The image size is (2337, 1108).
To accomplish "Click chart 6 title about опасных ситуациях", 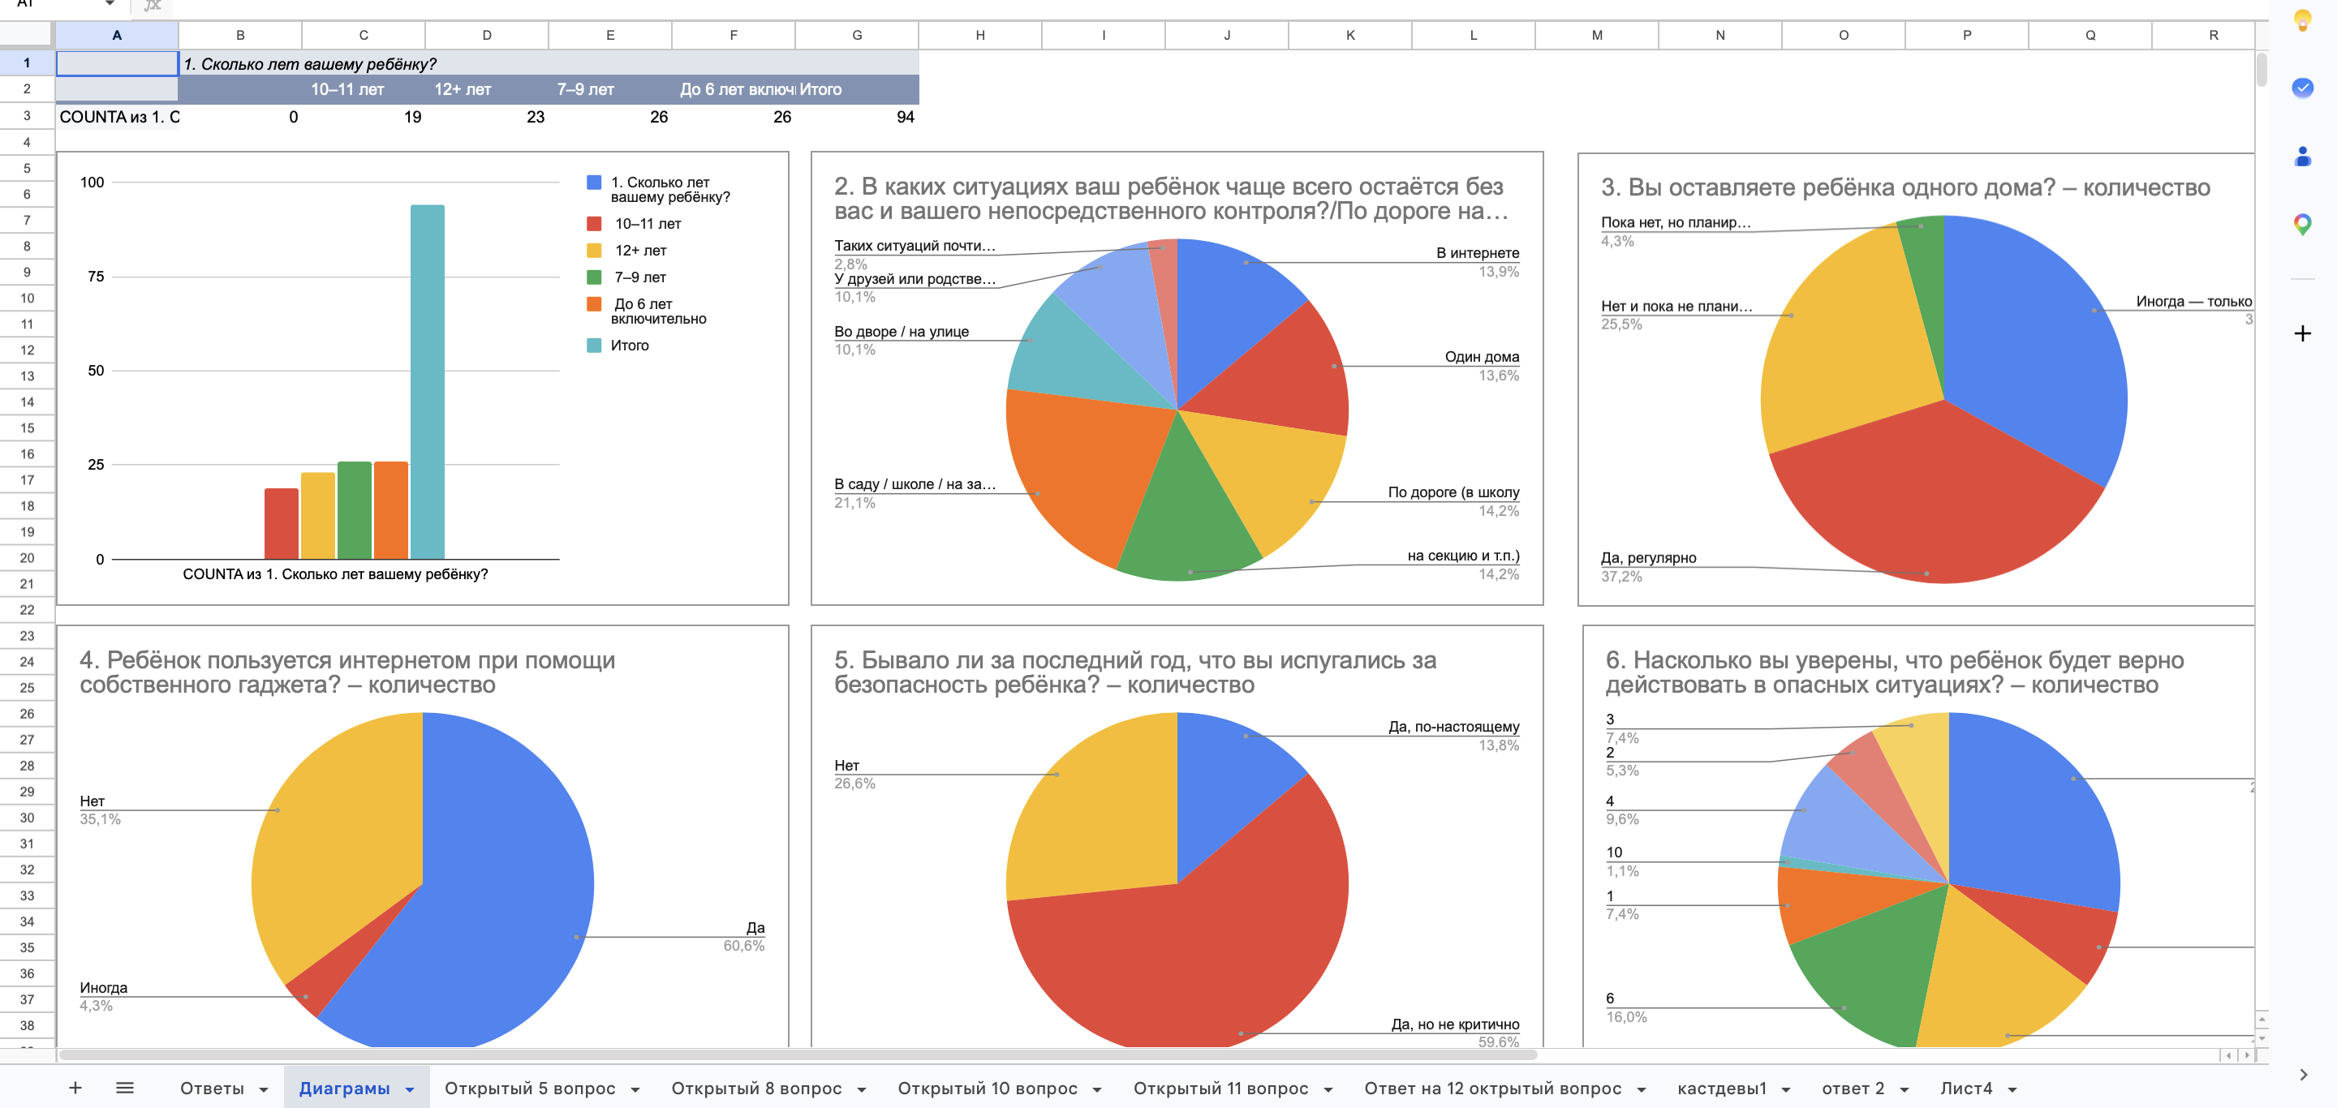I will pyautogui.click(x=1894, y=672).
